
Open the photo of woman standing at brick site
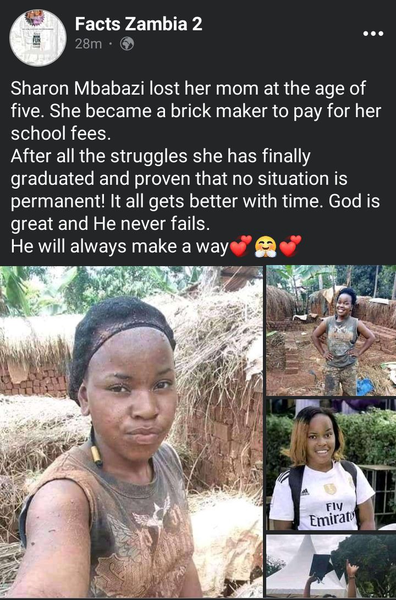coord(331,331)
